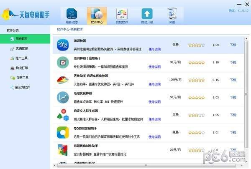Viewport: 251px width, 169px height.
Task: Choose 物流打印 from the category list
Action: (21, 68)
